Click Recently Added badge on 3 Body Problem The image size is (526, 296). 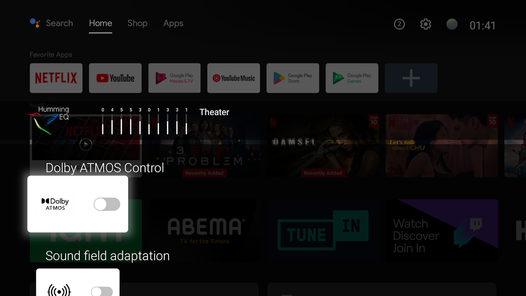(x=205, y=173)
